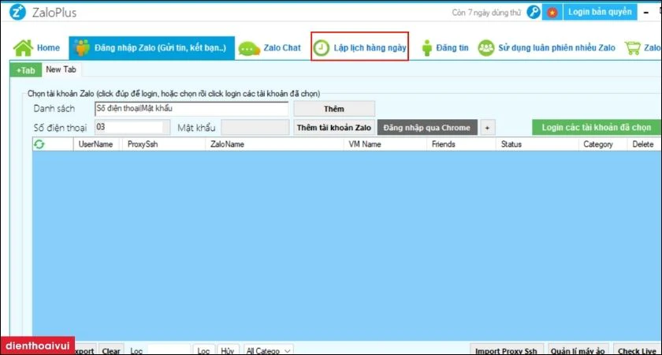Click the green refresh icon in table header
Image resolution: width=662 pixels, height=355 pixels.
39,144
